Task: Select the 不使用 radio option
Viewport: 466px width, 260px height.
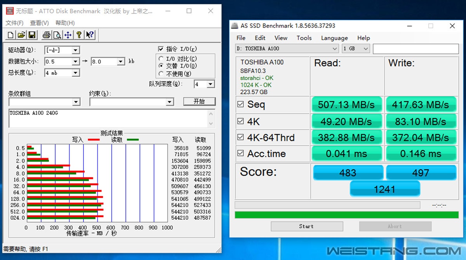Action: (x=161, y=74)
